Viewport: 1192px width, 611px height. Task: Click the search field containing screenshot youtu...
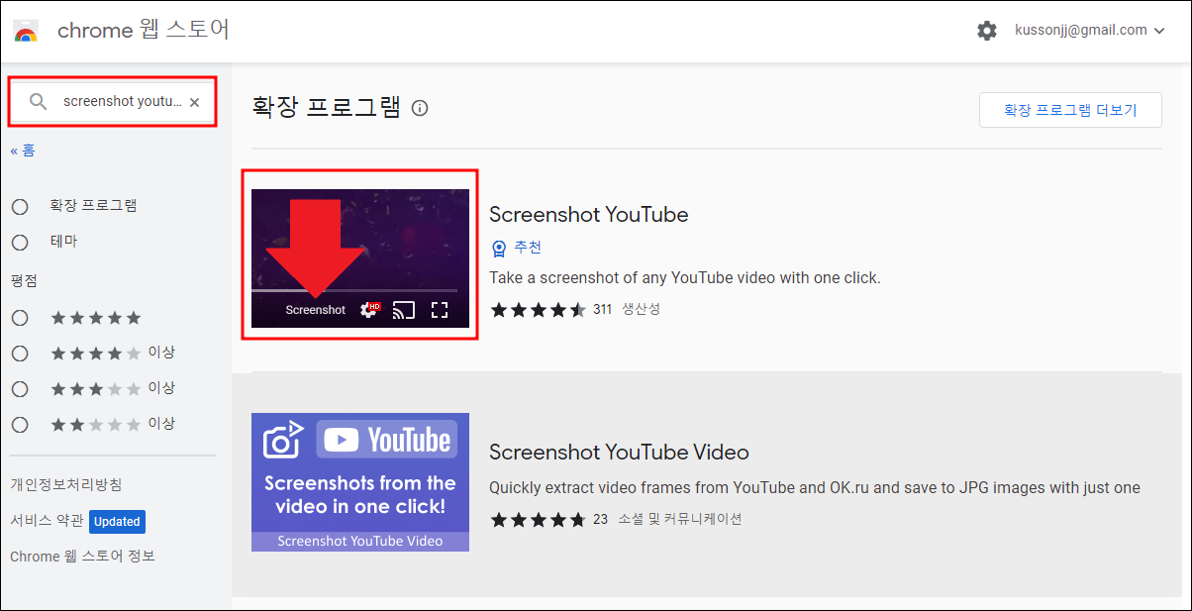[113, 101]
